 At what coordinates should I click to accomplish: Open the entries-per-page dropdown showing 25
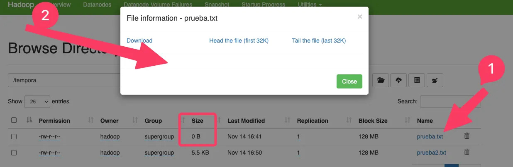(x=37, y=101)
